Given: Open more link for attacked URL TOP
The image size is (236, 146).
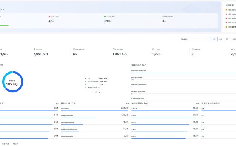Looking at the screenshot, I should [127, 103].
